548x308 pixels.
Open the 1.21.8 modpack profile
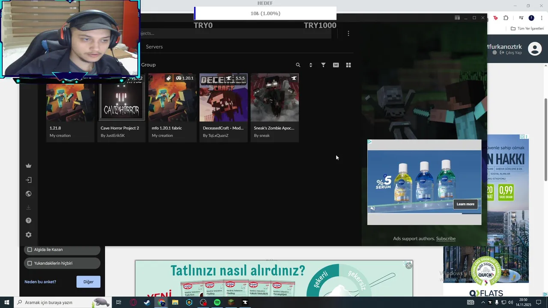pos(70,108)
